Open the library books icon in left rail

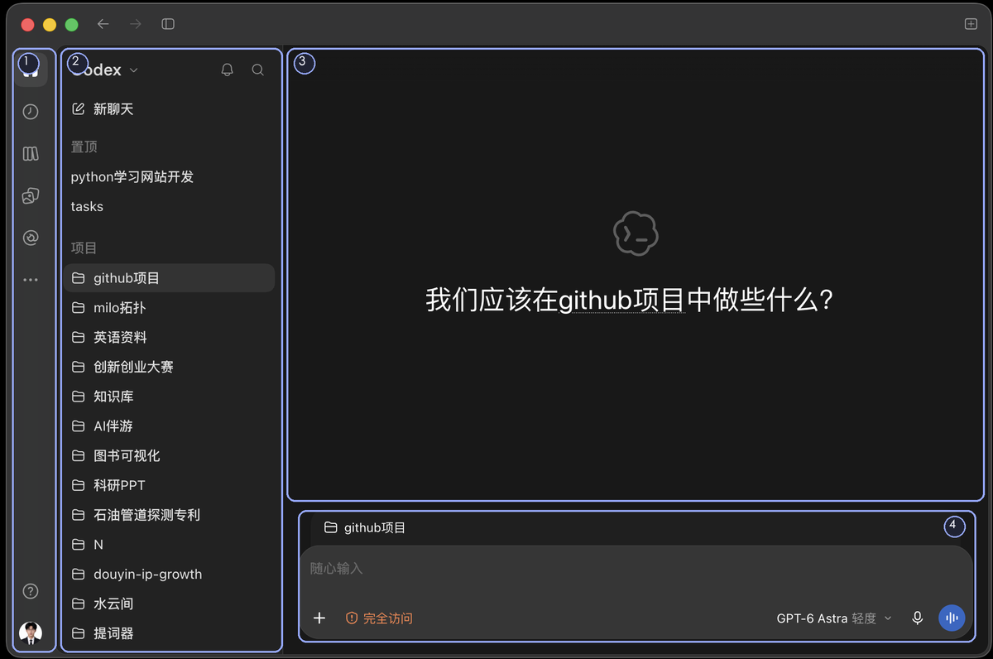pos(31,154)
